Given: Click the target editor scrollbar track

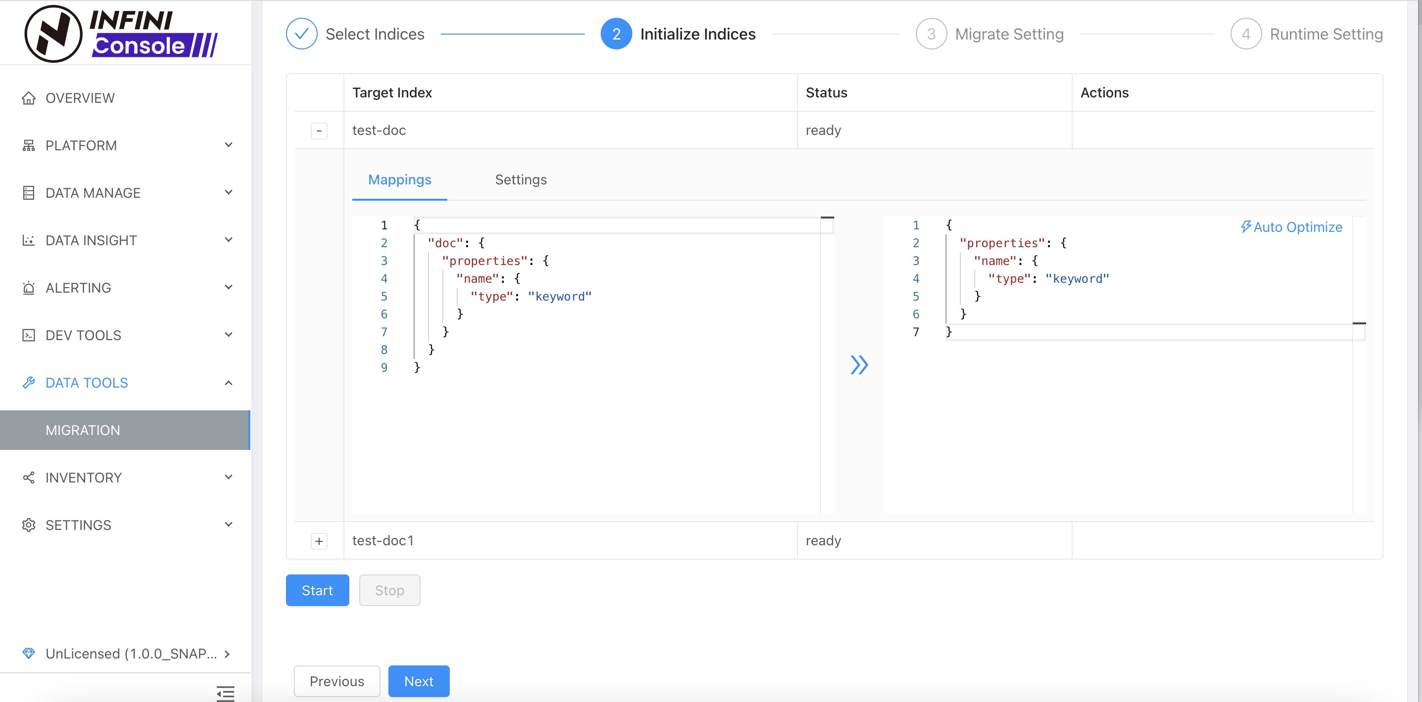Looking at the screenshot, I should tap(1359, 419).
